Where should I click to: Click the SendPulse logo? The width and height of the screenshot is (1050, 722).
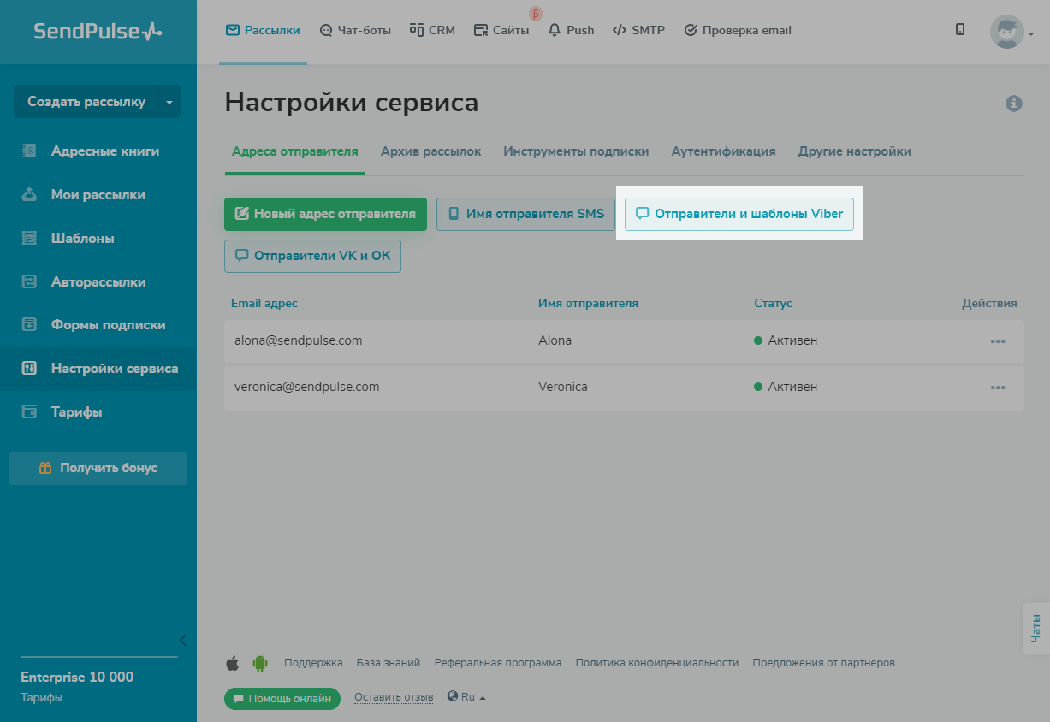click(x=98, y=32)
